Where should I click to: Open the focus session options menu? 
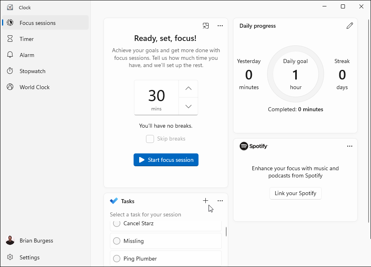point(220,25)
